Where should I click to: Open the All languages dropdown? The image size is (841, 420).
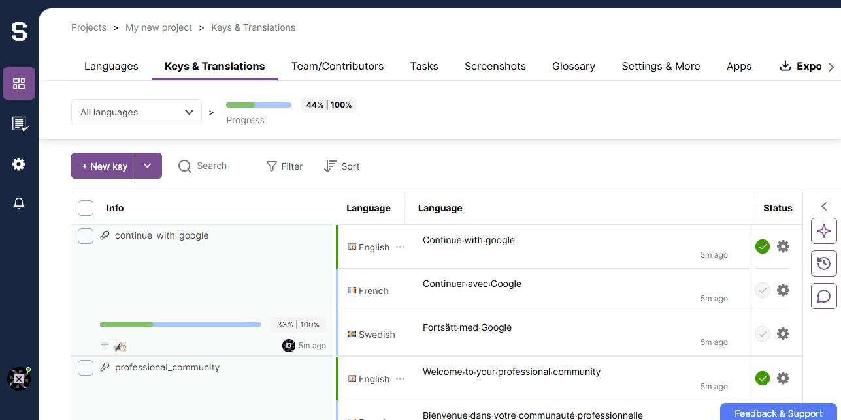(137, 112)
